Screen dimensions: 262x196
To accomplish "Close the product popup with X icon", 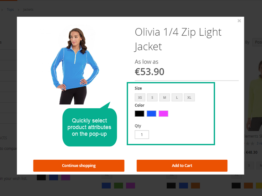I will (239, 21).
